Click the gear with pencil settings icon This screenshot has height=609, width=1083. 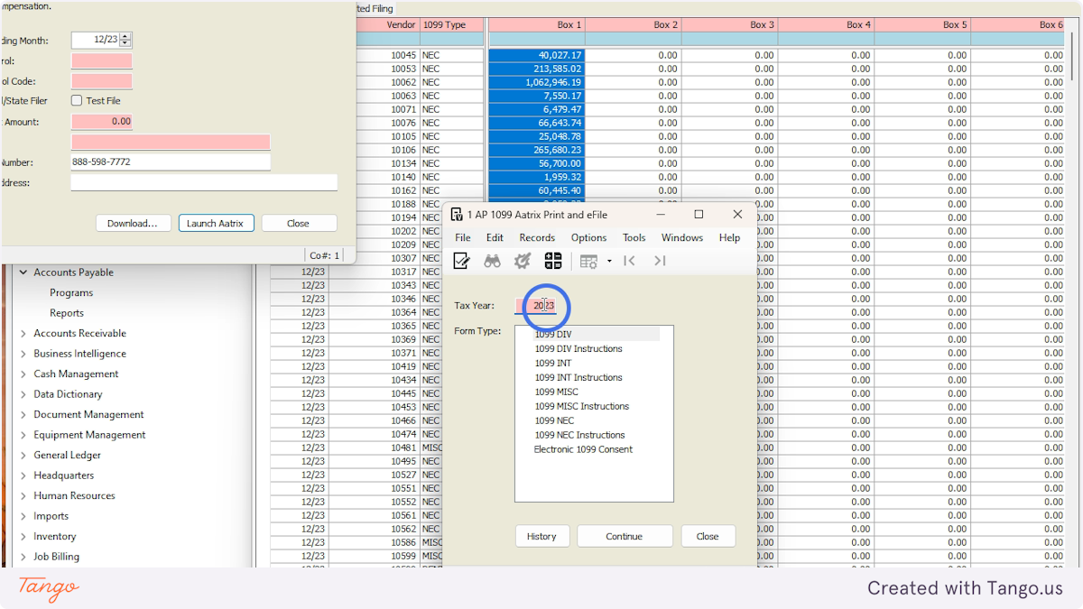[x=522, y=261]
